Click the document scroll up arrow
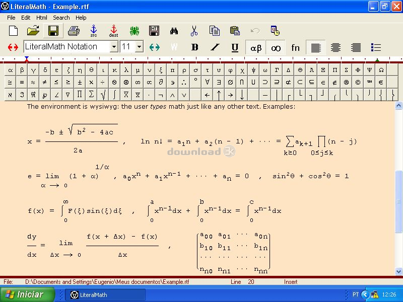 (398, 106)
